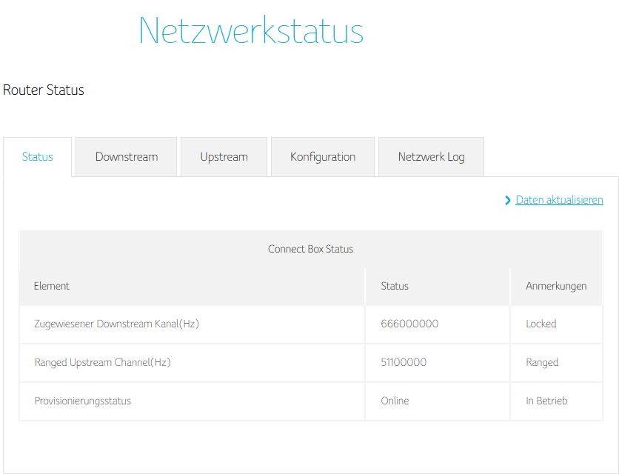Open the Netzwerk Log tab
Viewport: 619px width, 474px height.
pos(431,157)
